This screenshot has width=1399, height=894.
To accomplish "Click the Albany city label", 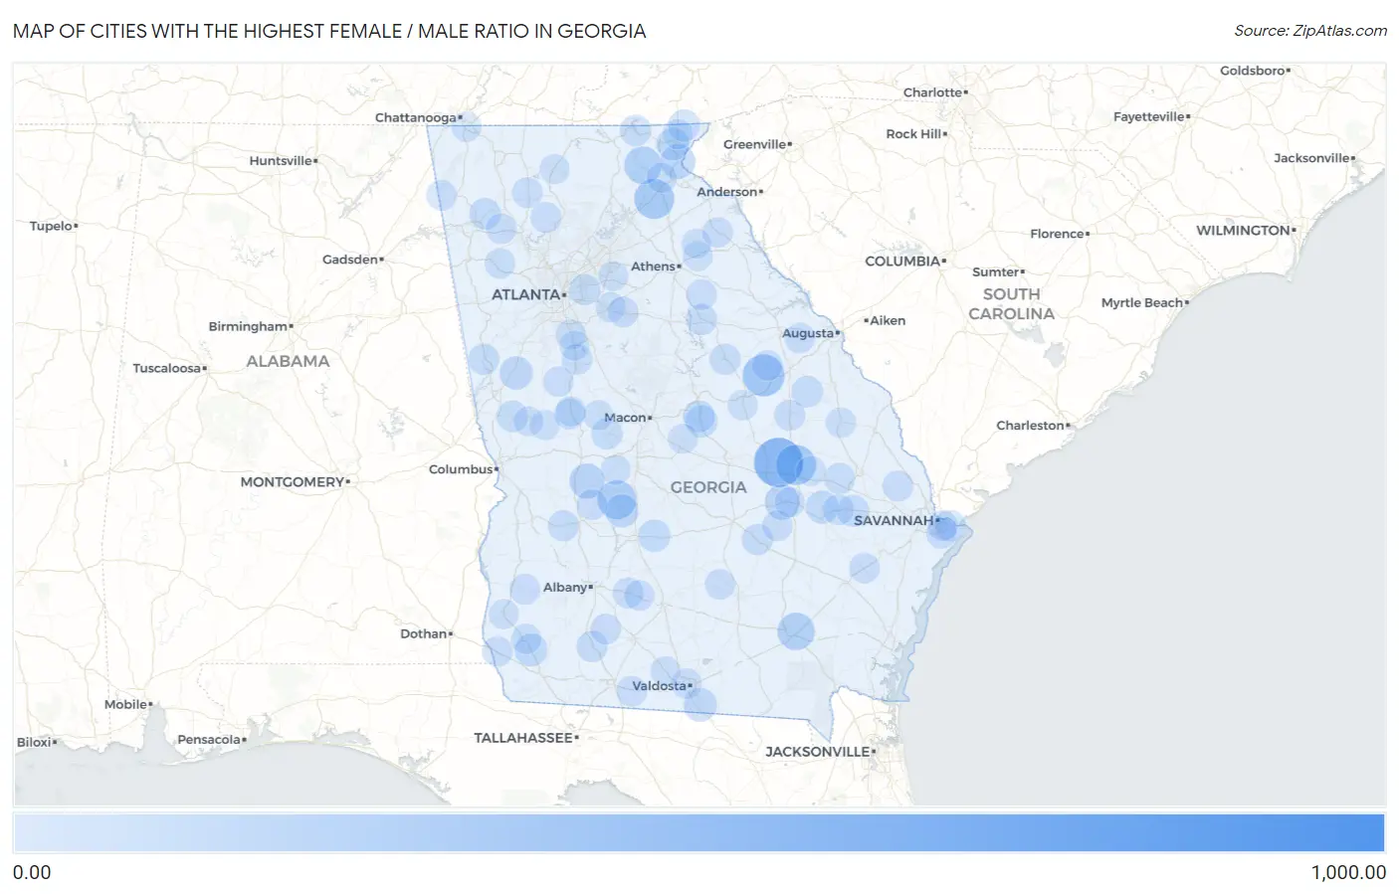I will (565, 588).
